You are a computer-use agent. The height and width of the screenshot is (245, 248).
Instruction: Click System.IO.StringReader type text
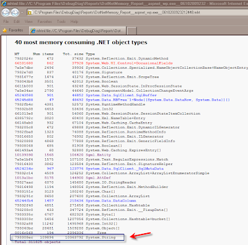(x=111, y=182)
